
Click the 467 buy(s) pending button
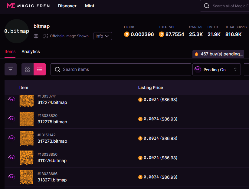(x=218, y=54)
